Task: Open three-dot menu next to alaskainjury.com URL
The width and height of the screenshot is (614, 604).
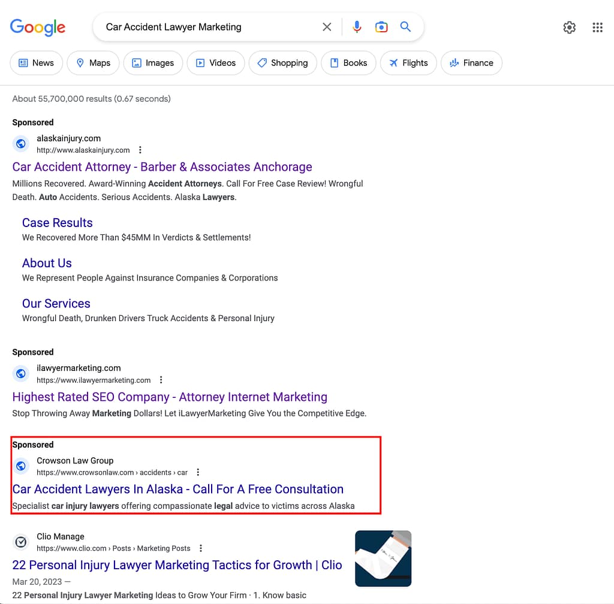Action: (x=140, y=150)
